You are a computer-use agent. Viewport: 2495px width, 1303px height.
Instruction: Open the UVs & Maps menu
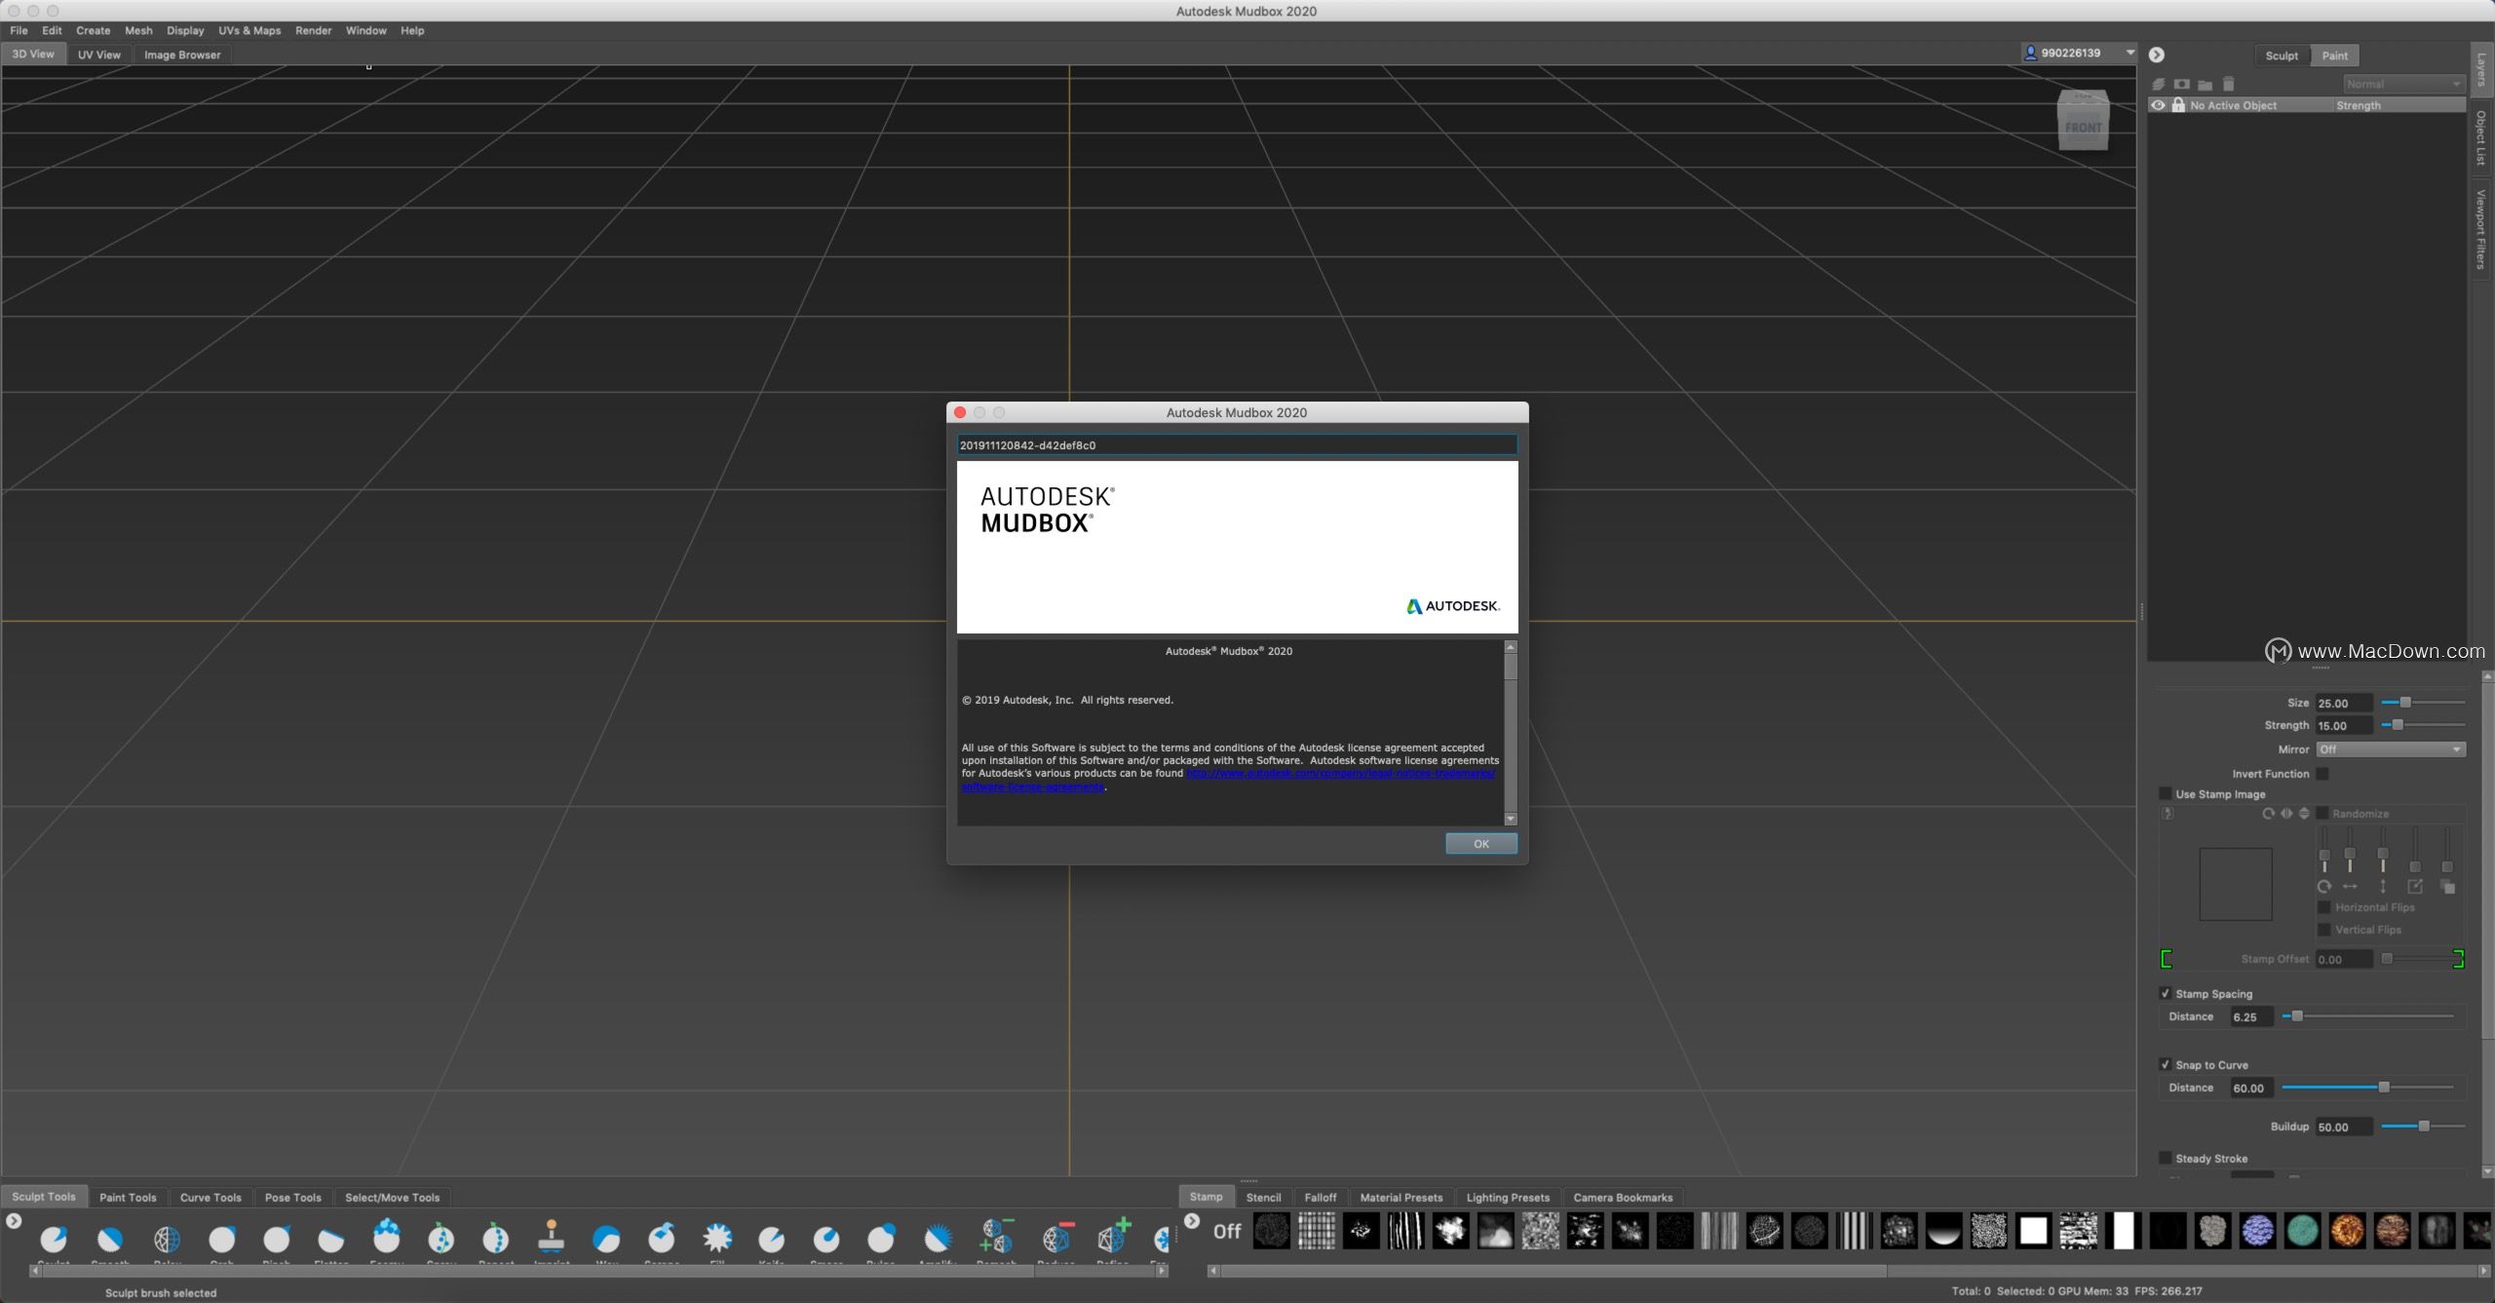click(x=249, y=30)
